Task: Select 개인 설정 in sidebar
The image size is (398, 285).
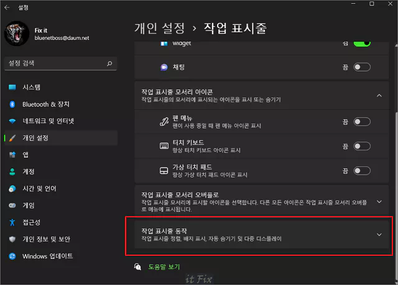Action: click(x=61, y=138)
